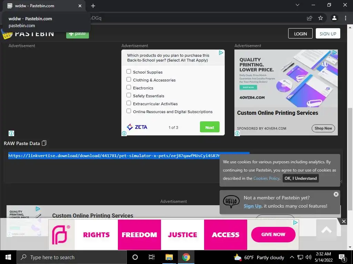Close the bottom banner advertisement
This screenshot has width=353, height=264.
344,222
